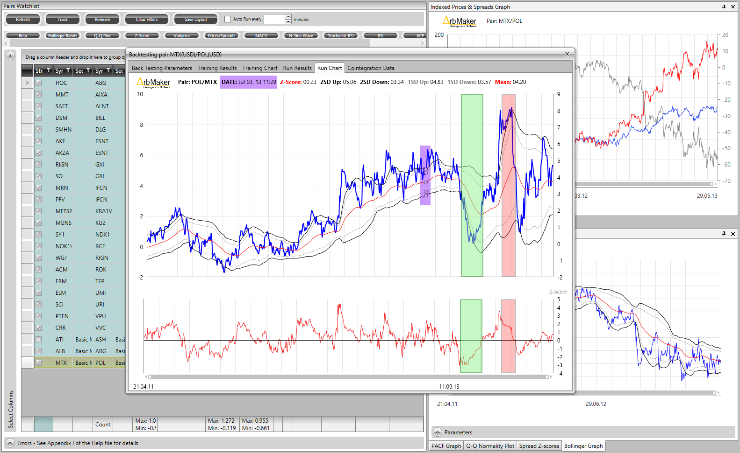Select the AKZA symbol cell
Image resolution: width=740 pixels, height=453 pixels.
coord(62,153)
